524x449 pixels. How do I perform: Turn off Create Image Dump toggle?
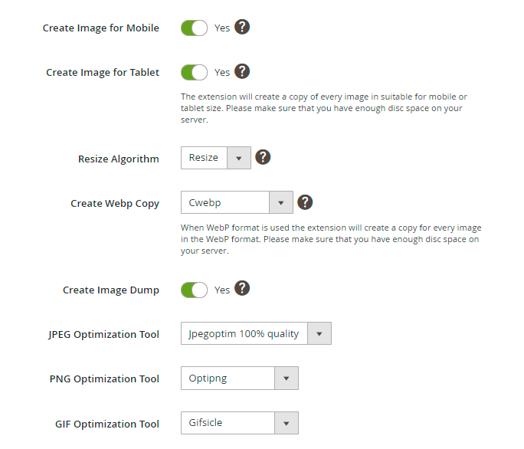click(x=194, y=290)
